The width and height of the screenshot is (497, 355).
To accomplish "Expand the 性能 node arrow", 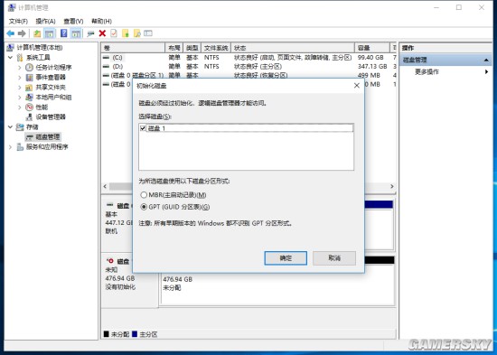I will (20, 107).
